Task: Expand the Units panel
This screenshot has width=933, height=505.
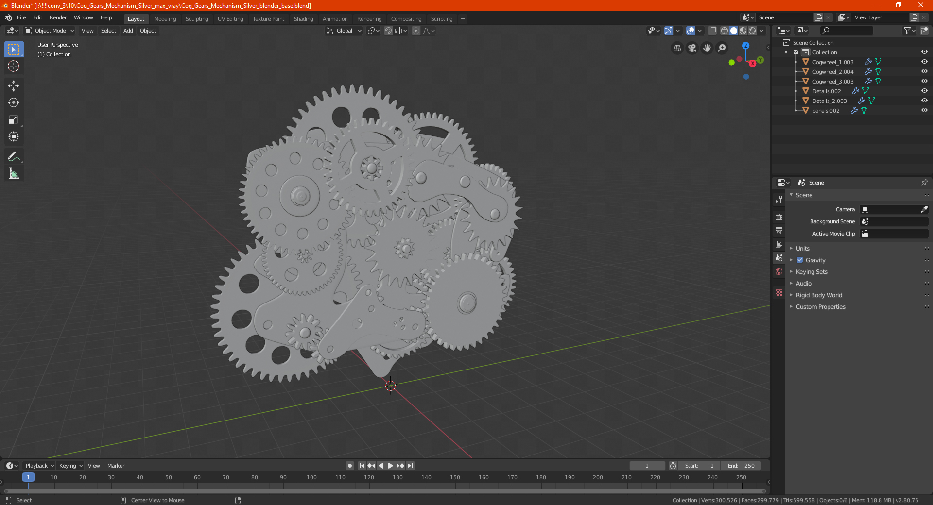Action: (x=803, y=248)
